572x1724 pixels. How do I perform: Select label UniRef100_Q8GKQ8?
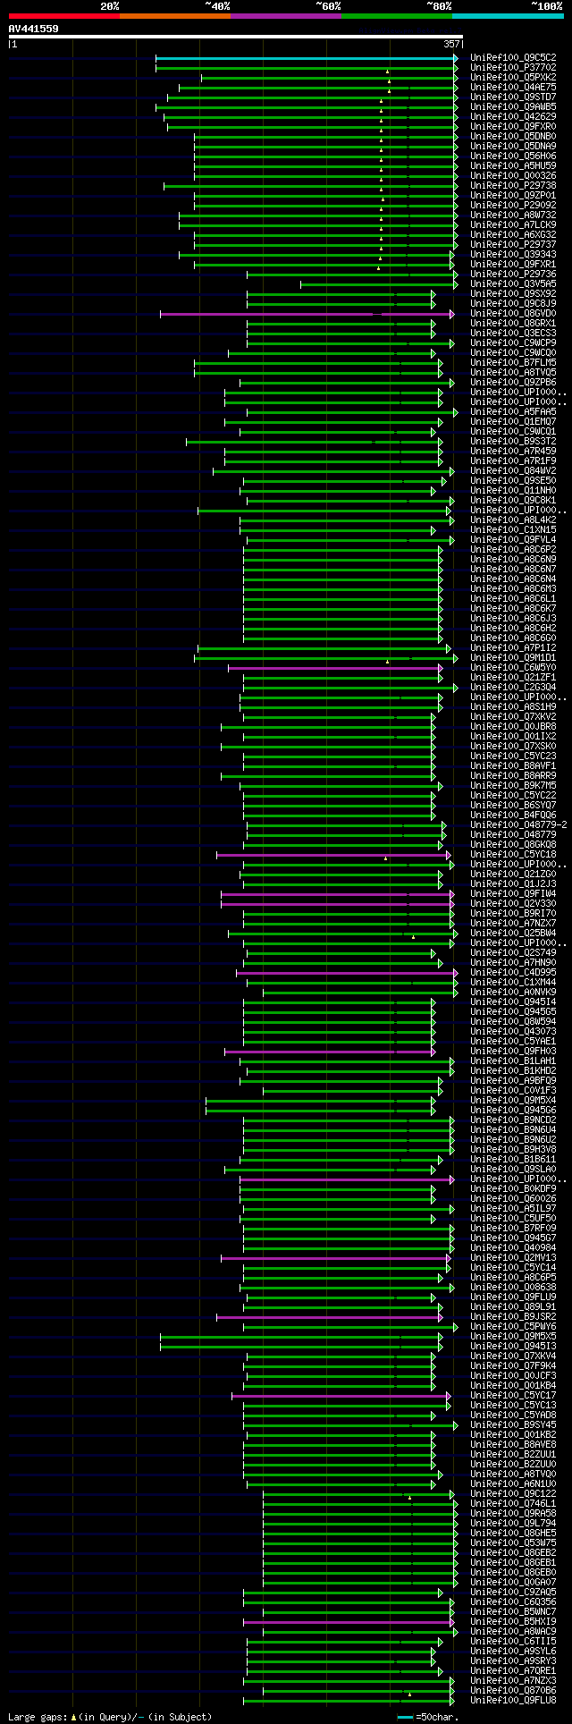pos(513,845)
